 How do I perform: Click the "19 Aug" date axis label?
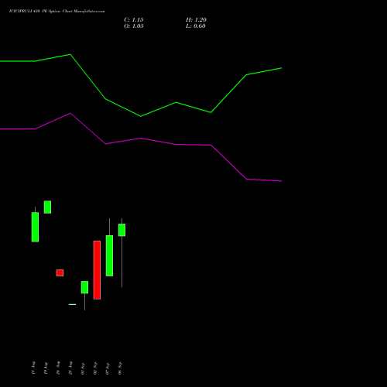[x=46, y=368]
